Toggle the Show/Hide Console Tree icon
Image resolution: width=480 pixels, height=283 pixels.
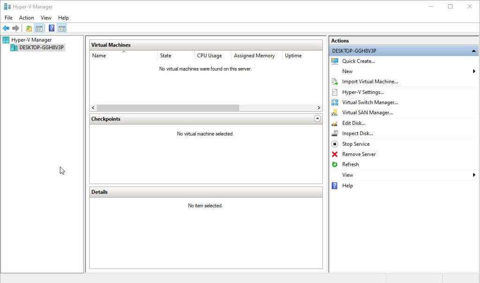[39, 29]
